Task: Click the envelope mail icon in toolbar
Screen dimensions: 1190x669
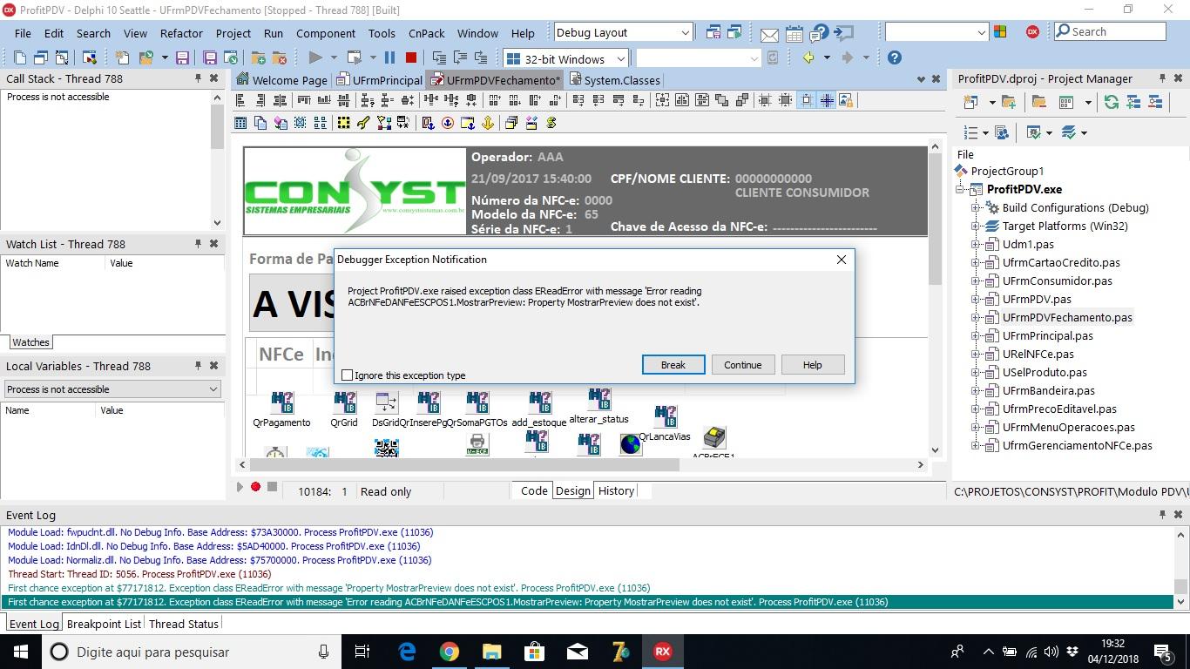Action: click(x=769, y=34)
